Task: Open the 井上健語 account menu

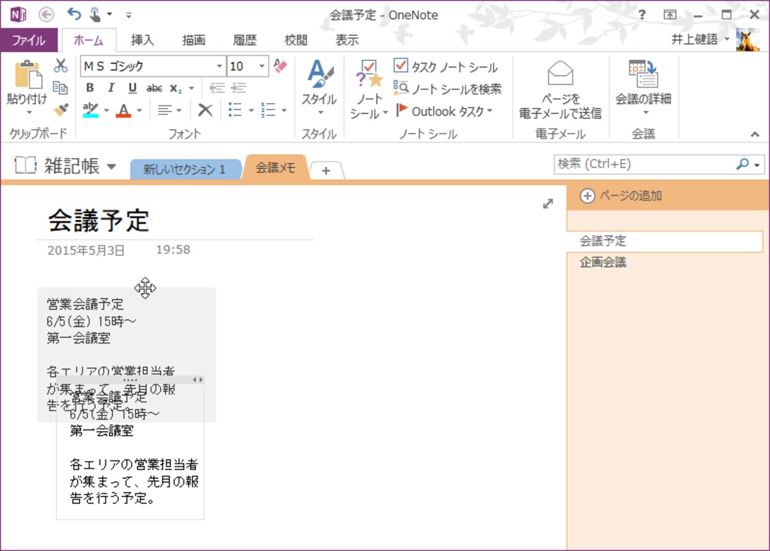Action: pos(700,40)
